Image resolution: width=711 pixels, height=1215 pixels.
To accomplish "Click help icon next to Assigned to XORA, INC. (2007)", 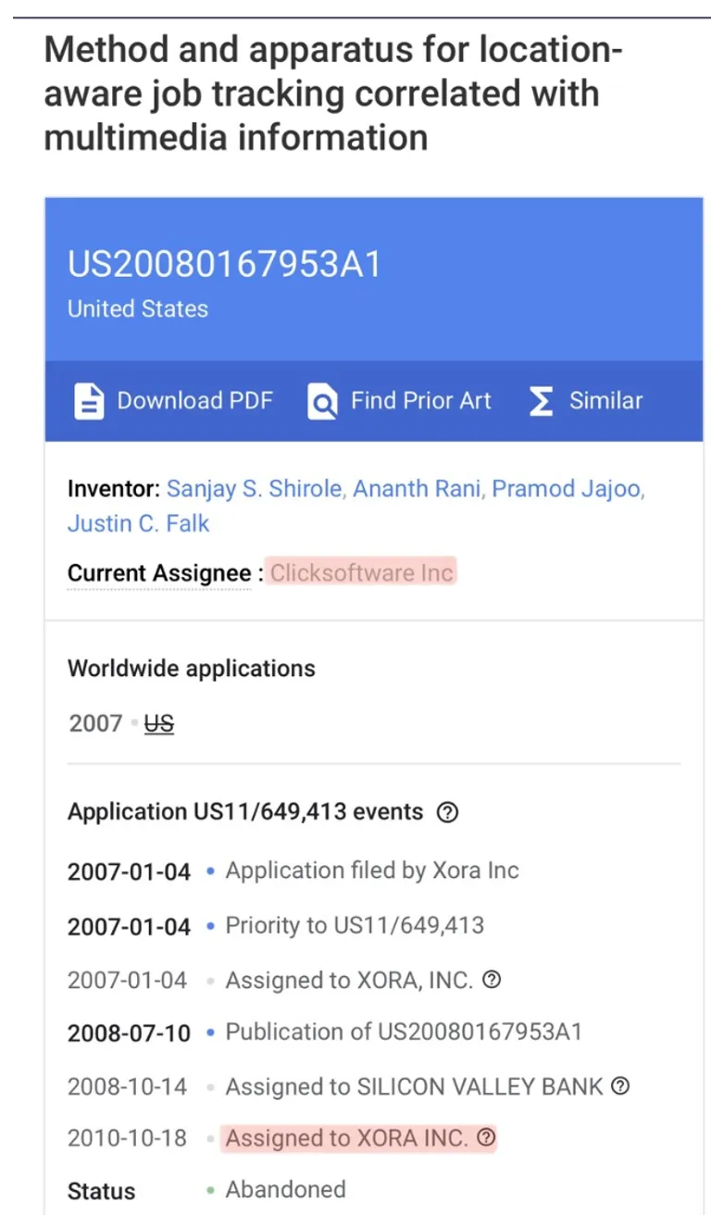I will coord(493,979).
